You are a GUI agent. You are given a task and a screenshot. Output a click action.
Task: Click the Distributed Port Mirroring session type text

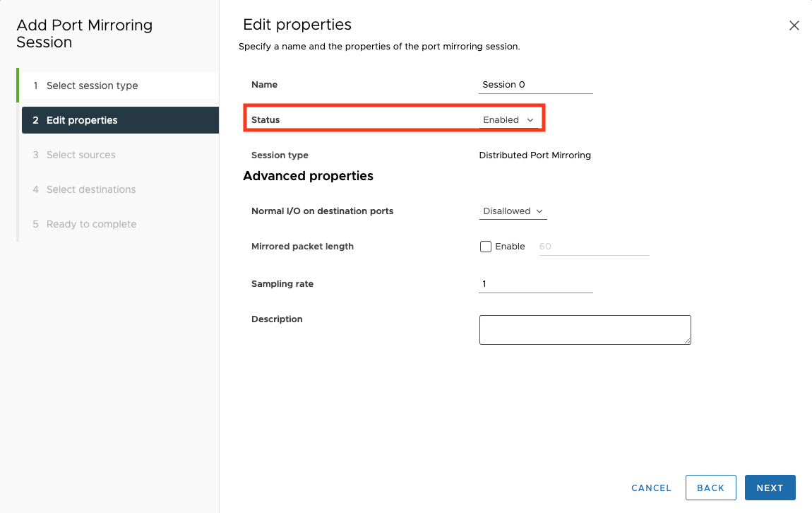(535, 155)
